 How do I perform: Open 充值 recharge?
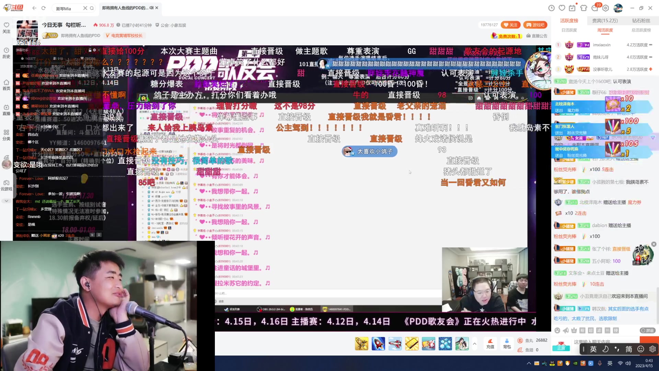pyautogui.click(x=490, y=344)
